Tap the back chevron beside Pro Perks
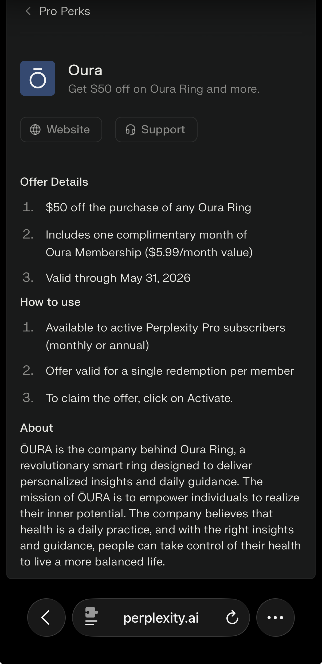The height and width of the screenshot is (664, 322). pos(28,11)
